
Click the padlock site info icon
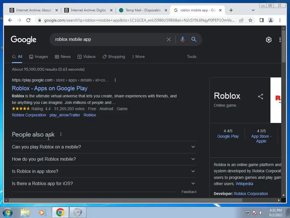point(39,20)
